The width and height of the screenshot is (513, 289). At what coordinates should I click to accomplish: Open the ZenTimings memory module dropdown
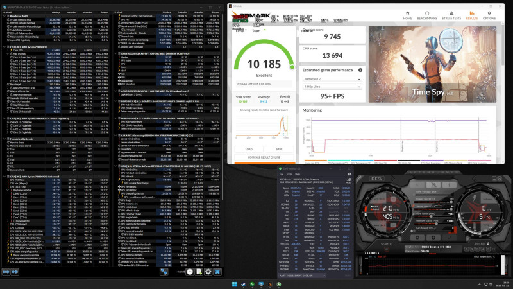pos(303,276)
